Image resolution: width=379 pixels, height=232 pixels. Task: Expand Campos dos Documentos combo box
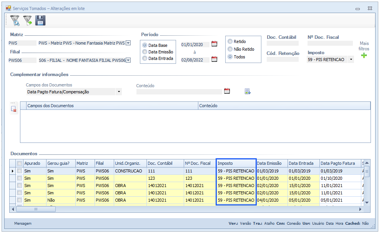[119, 92]
